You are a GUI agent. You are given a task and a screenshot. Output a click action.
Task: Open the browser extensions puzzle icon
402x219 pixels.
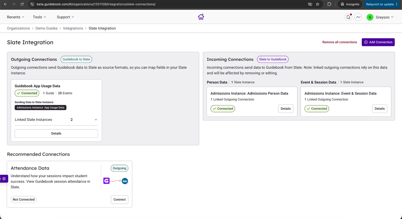tap(329, 4)
